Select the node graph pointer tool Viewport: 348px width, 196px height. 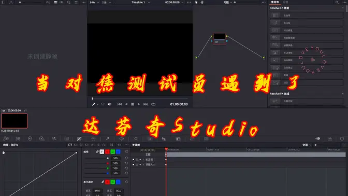(196, 2)
